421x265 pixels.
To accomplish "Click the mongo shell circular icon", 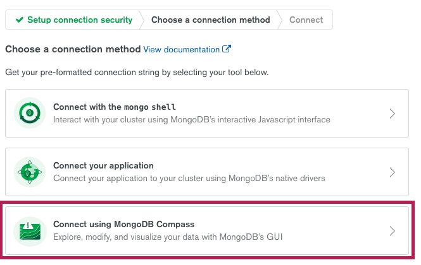I will [30, 113].
